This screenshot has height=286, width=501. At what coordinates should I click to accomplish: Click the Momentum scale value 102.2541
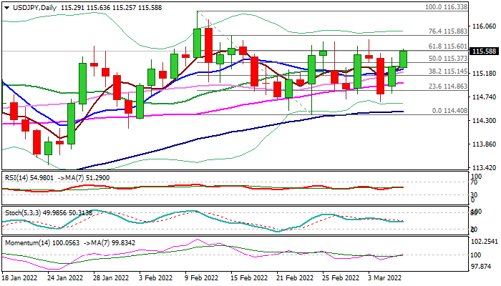485,242
